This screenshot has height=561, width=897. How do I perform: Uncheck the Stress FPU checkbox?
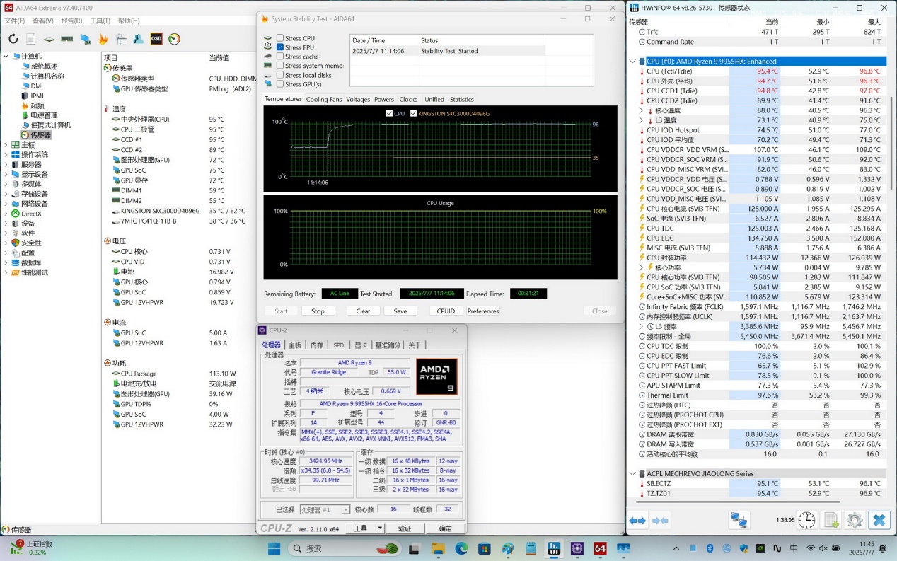280,47
